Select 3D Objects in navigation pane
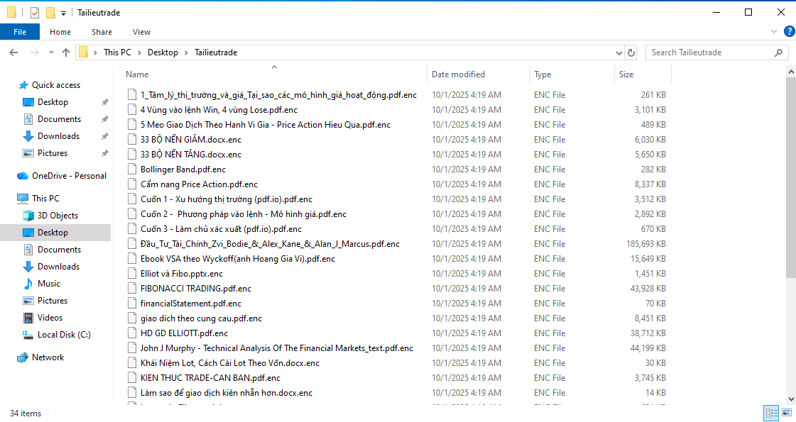 [58, 216]
